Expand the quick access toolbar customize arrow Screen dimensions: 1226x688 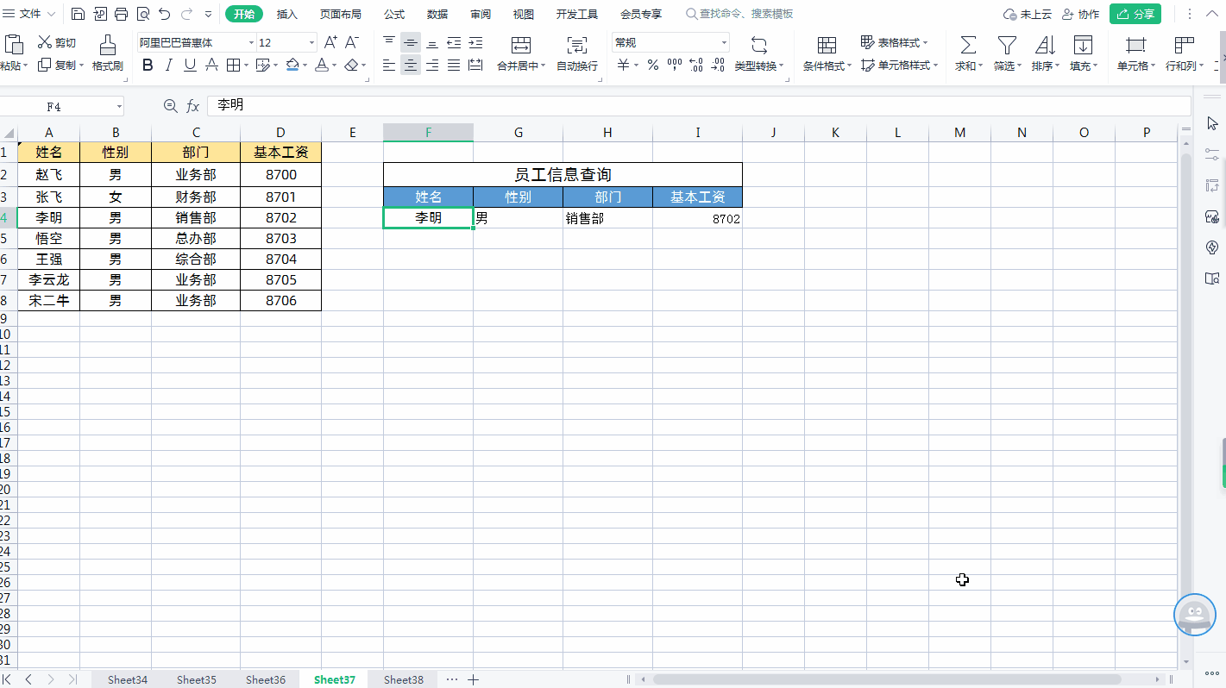pyautogui.click(x=209, y=14)
